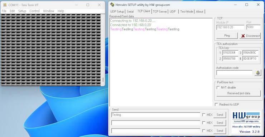265x137 pixels.
Task: Click the Hercules app icon in title bar
Action: click(x=112, y=5)
